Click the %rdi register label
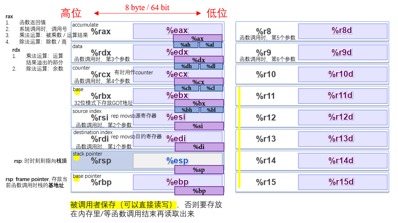 (100, 139)
